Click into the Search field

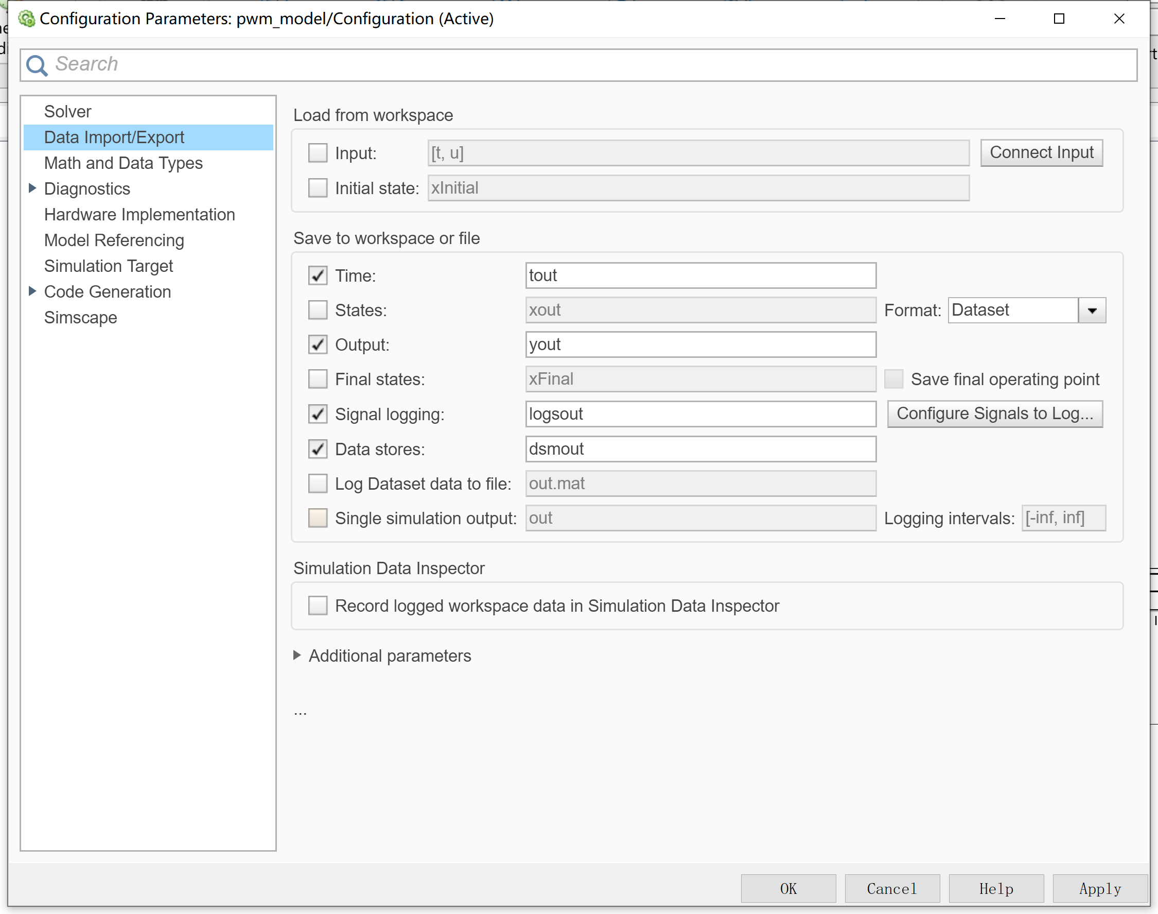pyautogui.click(x=588, y=64)
